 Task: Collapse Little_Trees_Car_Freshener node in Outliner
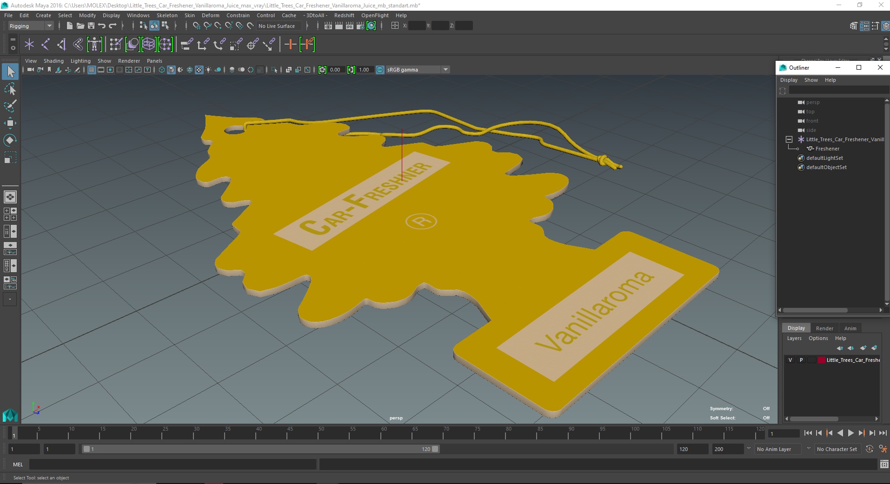tap(789, 139)
